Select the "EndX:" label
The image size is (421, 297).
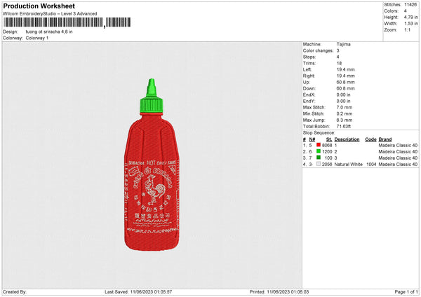(x=309, y=95)
